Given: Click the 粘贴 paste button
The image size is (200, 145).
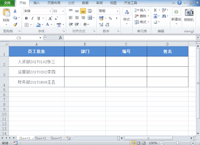Looking at the screenshot, I should pyautogui.click(x=6, y=17).
